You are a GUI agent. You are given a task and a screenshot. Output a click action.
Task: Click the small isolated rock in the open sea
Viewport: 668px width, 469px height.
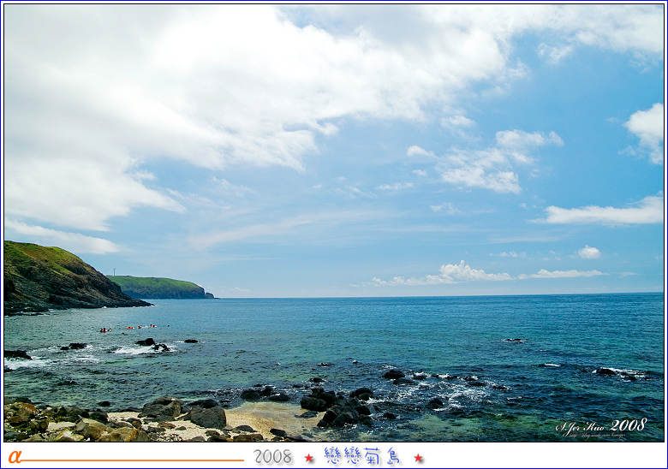coord(515,340)
